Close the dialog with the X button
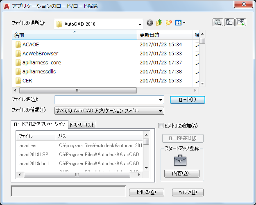 (x=243, y=4)
